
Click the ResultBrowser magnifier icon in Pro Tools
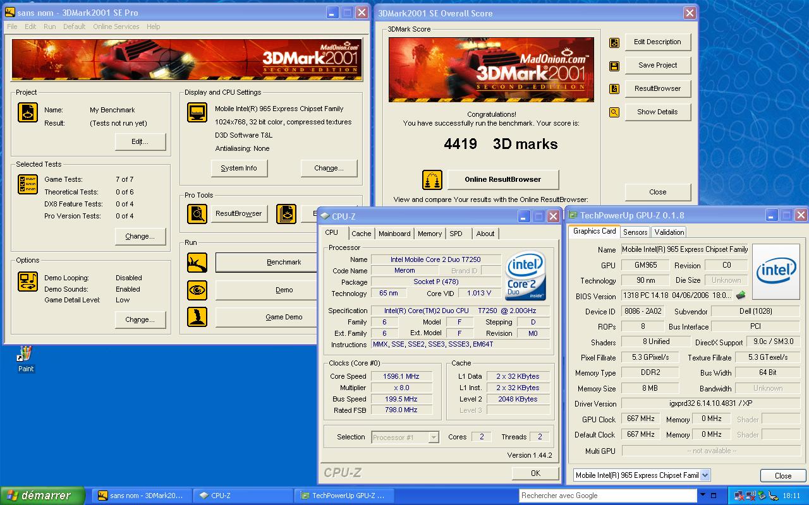tap(197, 214)
